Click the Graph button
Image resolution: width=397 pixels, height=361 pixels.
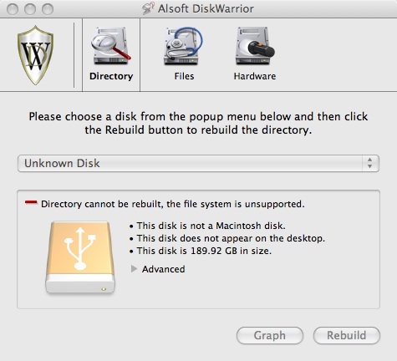tap(270, 335)
